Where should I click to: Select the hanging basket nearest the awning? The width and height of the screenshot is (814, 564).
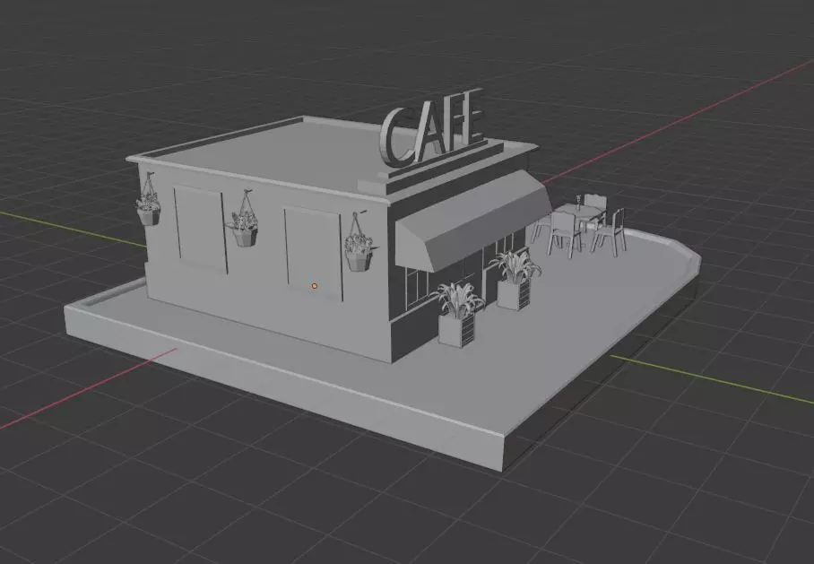(359, 242)
